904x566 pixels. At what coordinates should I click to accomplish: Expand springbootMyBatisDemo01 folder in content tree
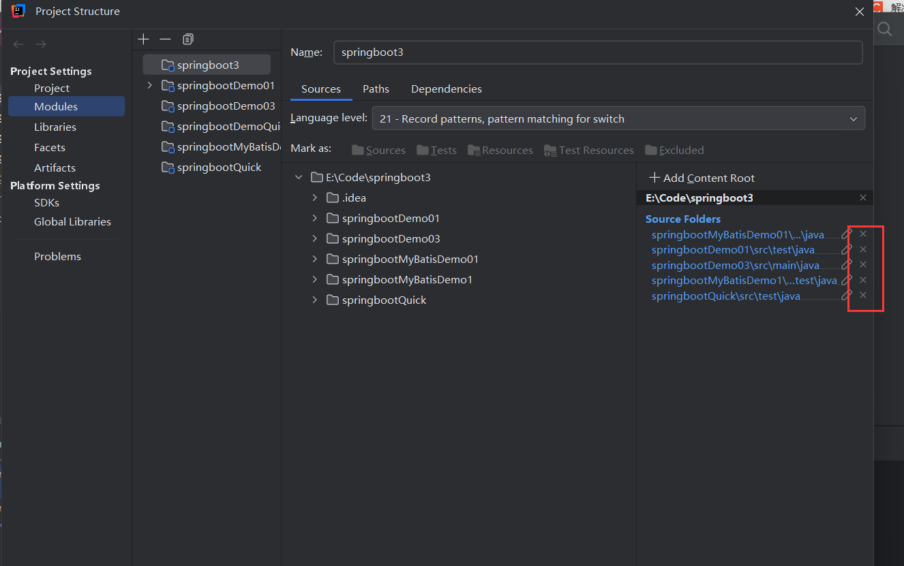coord(314,259)
